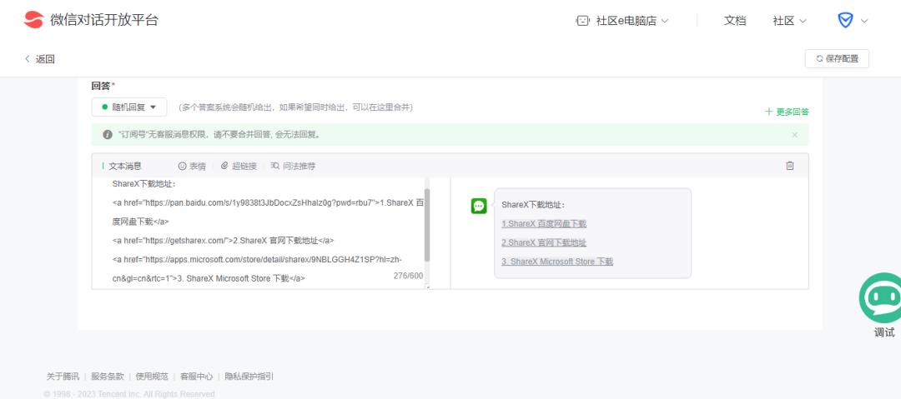Click the 保存配置 save configuration button
Image resolution: width=901 pixels, height=399 pixels.
(837, 58)
